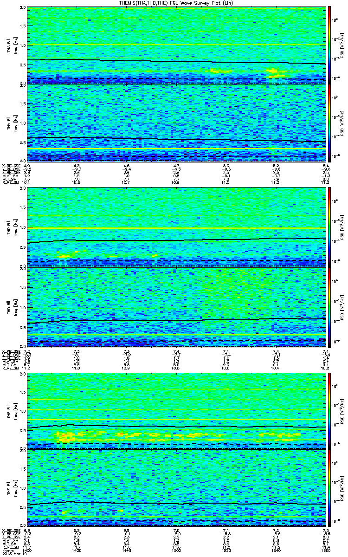Click the PSD color bar beside THA B-perpendicular panel

point(329,44)
